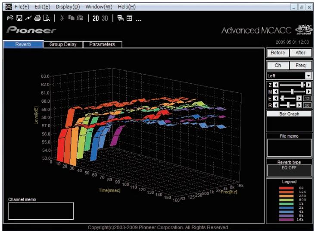Click the Z slider track

(x=292, y=85)
